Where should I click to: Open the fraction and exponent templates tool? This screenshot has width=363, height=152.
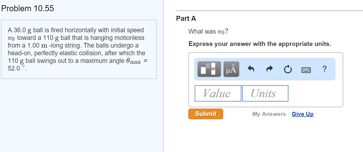point(209,69)
